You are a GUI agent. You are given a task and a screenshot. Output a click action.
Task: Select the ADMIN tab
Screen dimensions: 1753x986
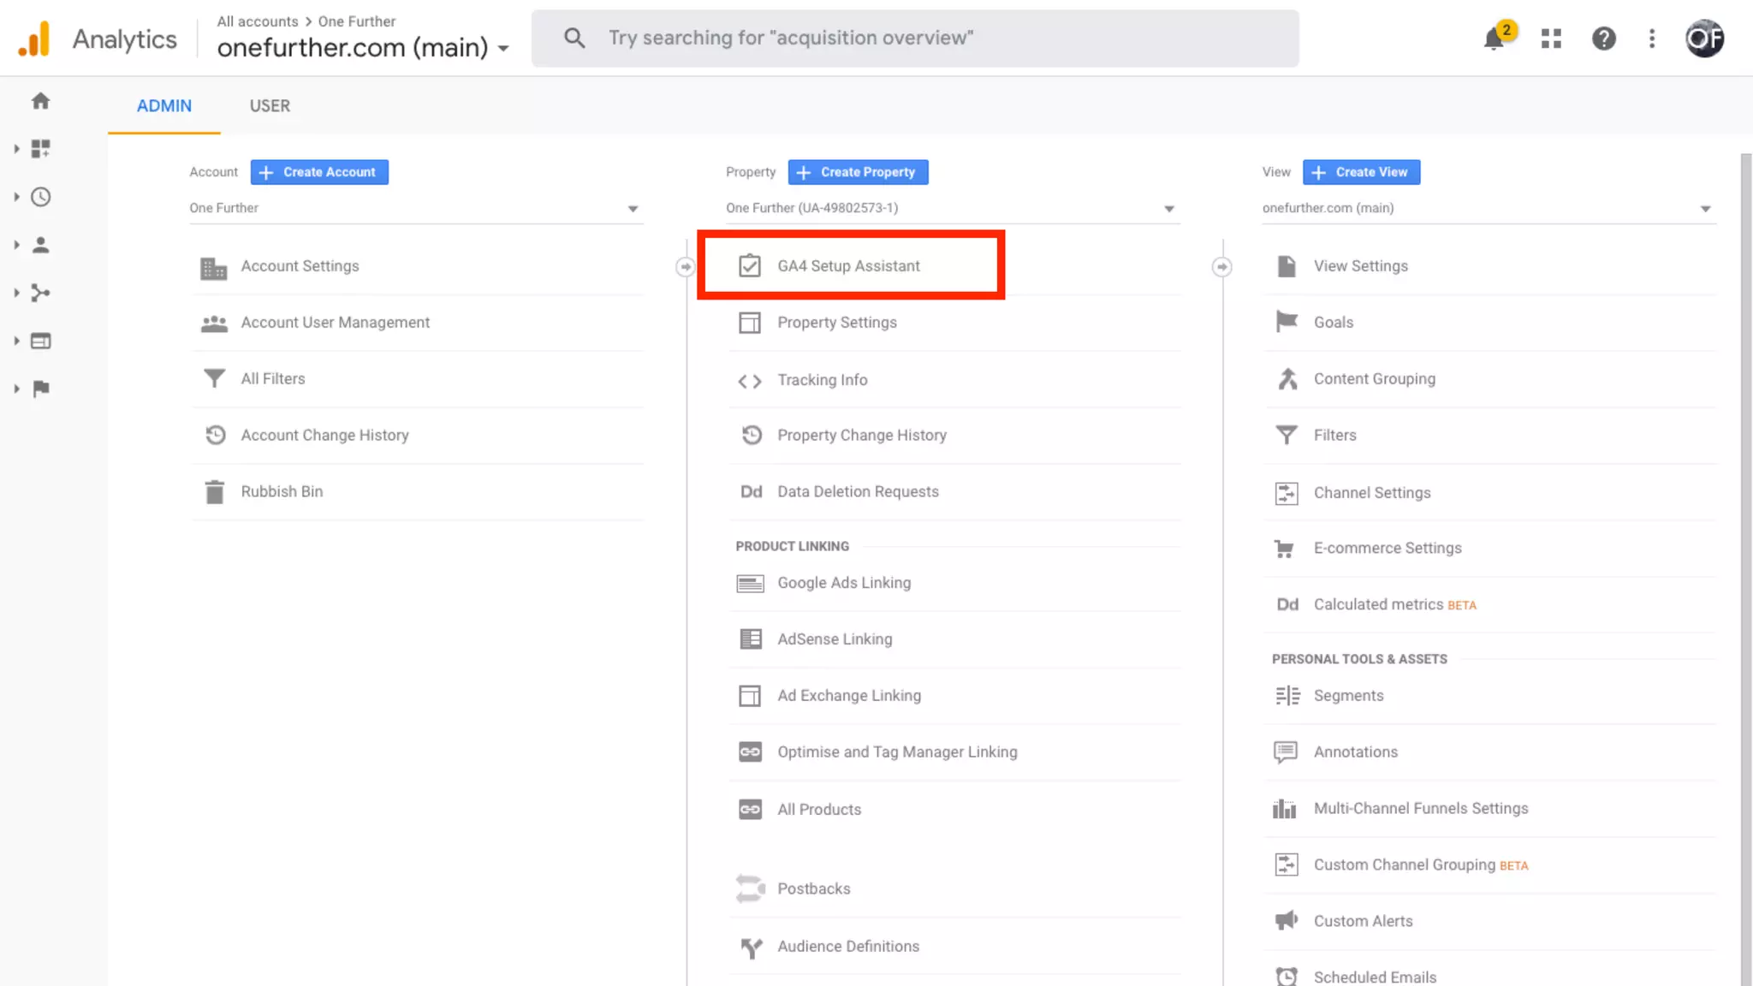tap(164, 105)
